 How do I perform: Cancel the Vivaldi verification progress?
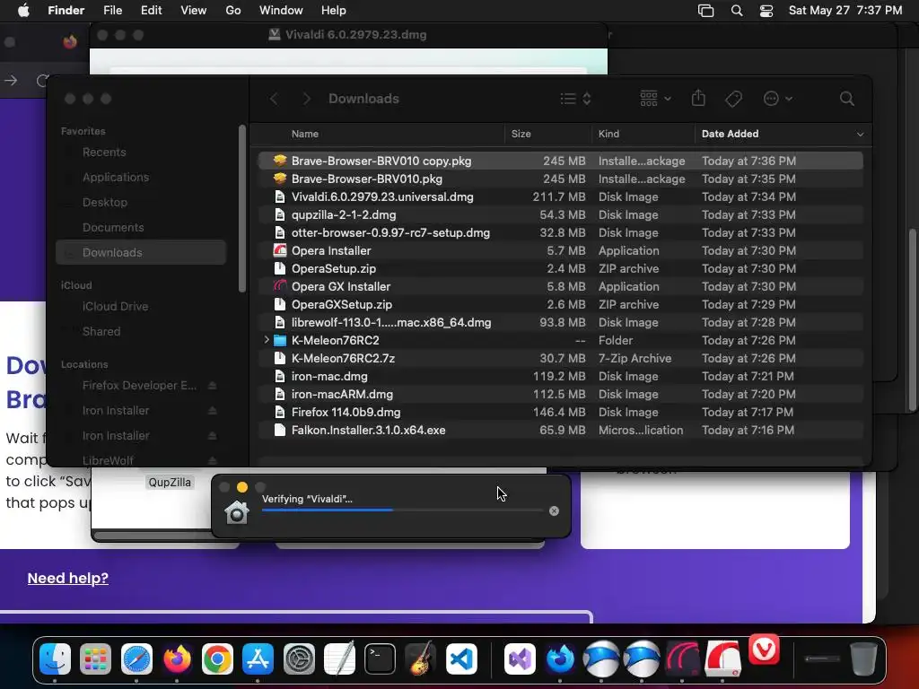554,510
